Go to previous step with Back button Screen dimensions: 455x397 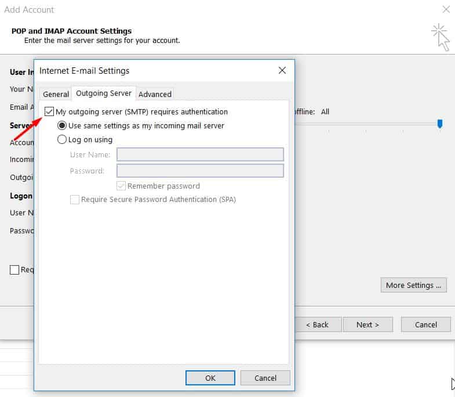[x=317, y=324]
